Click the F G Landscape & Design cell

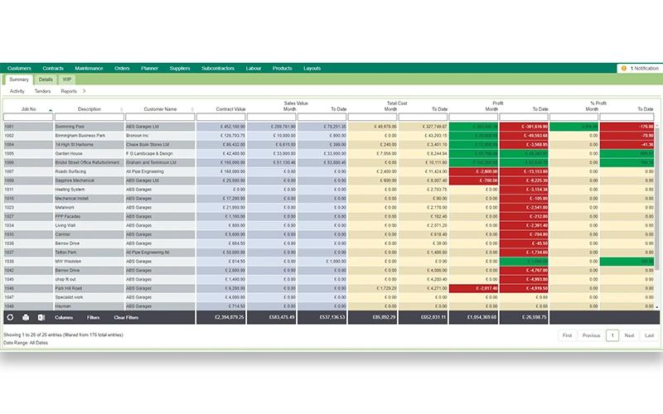[160, 153]
